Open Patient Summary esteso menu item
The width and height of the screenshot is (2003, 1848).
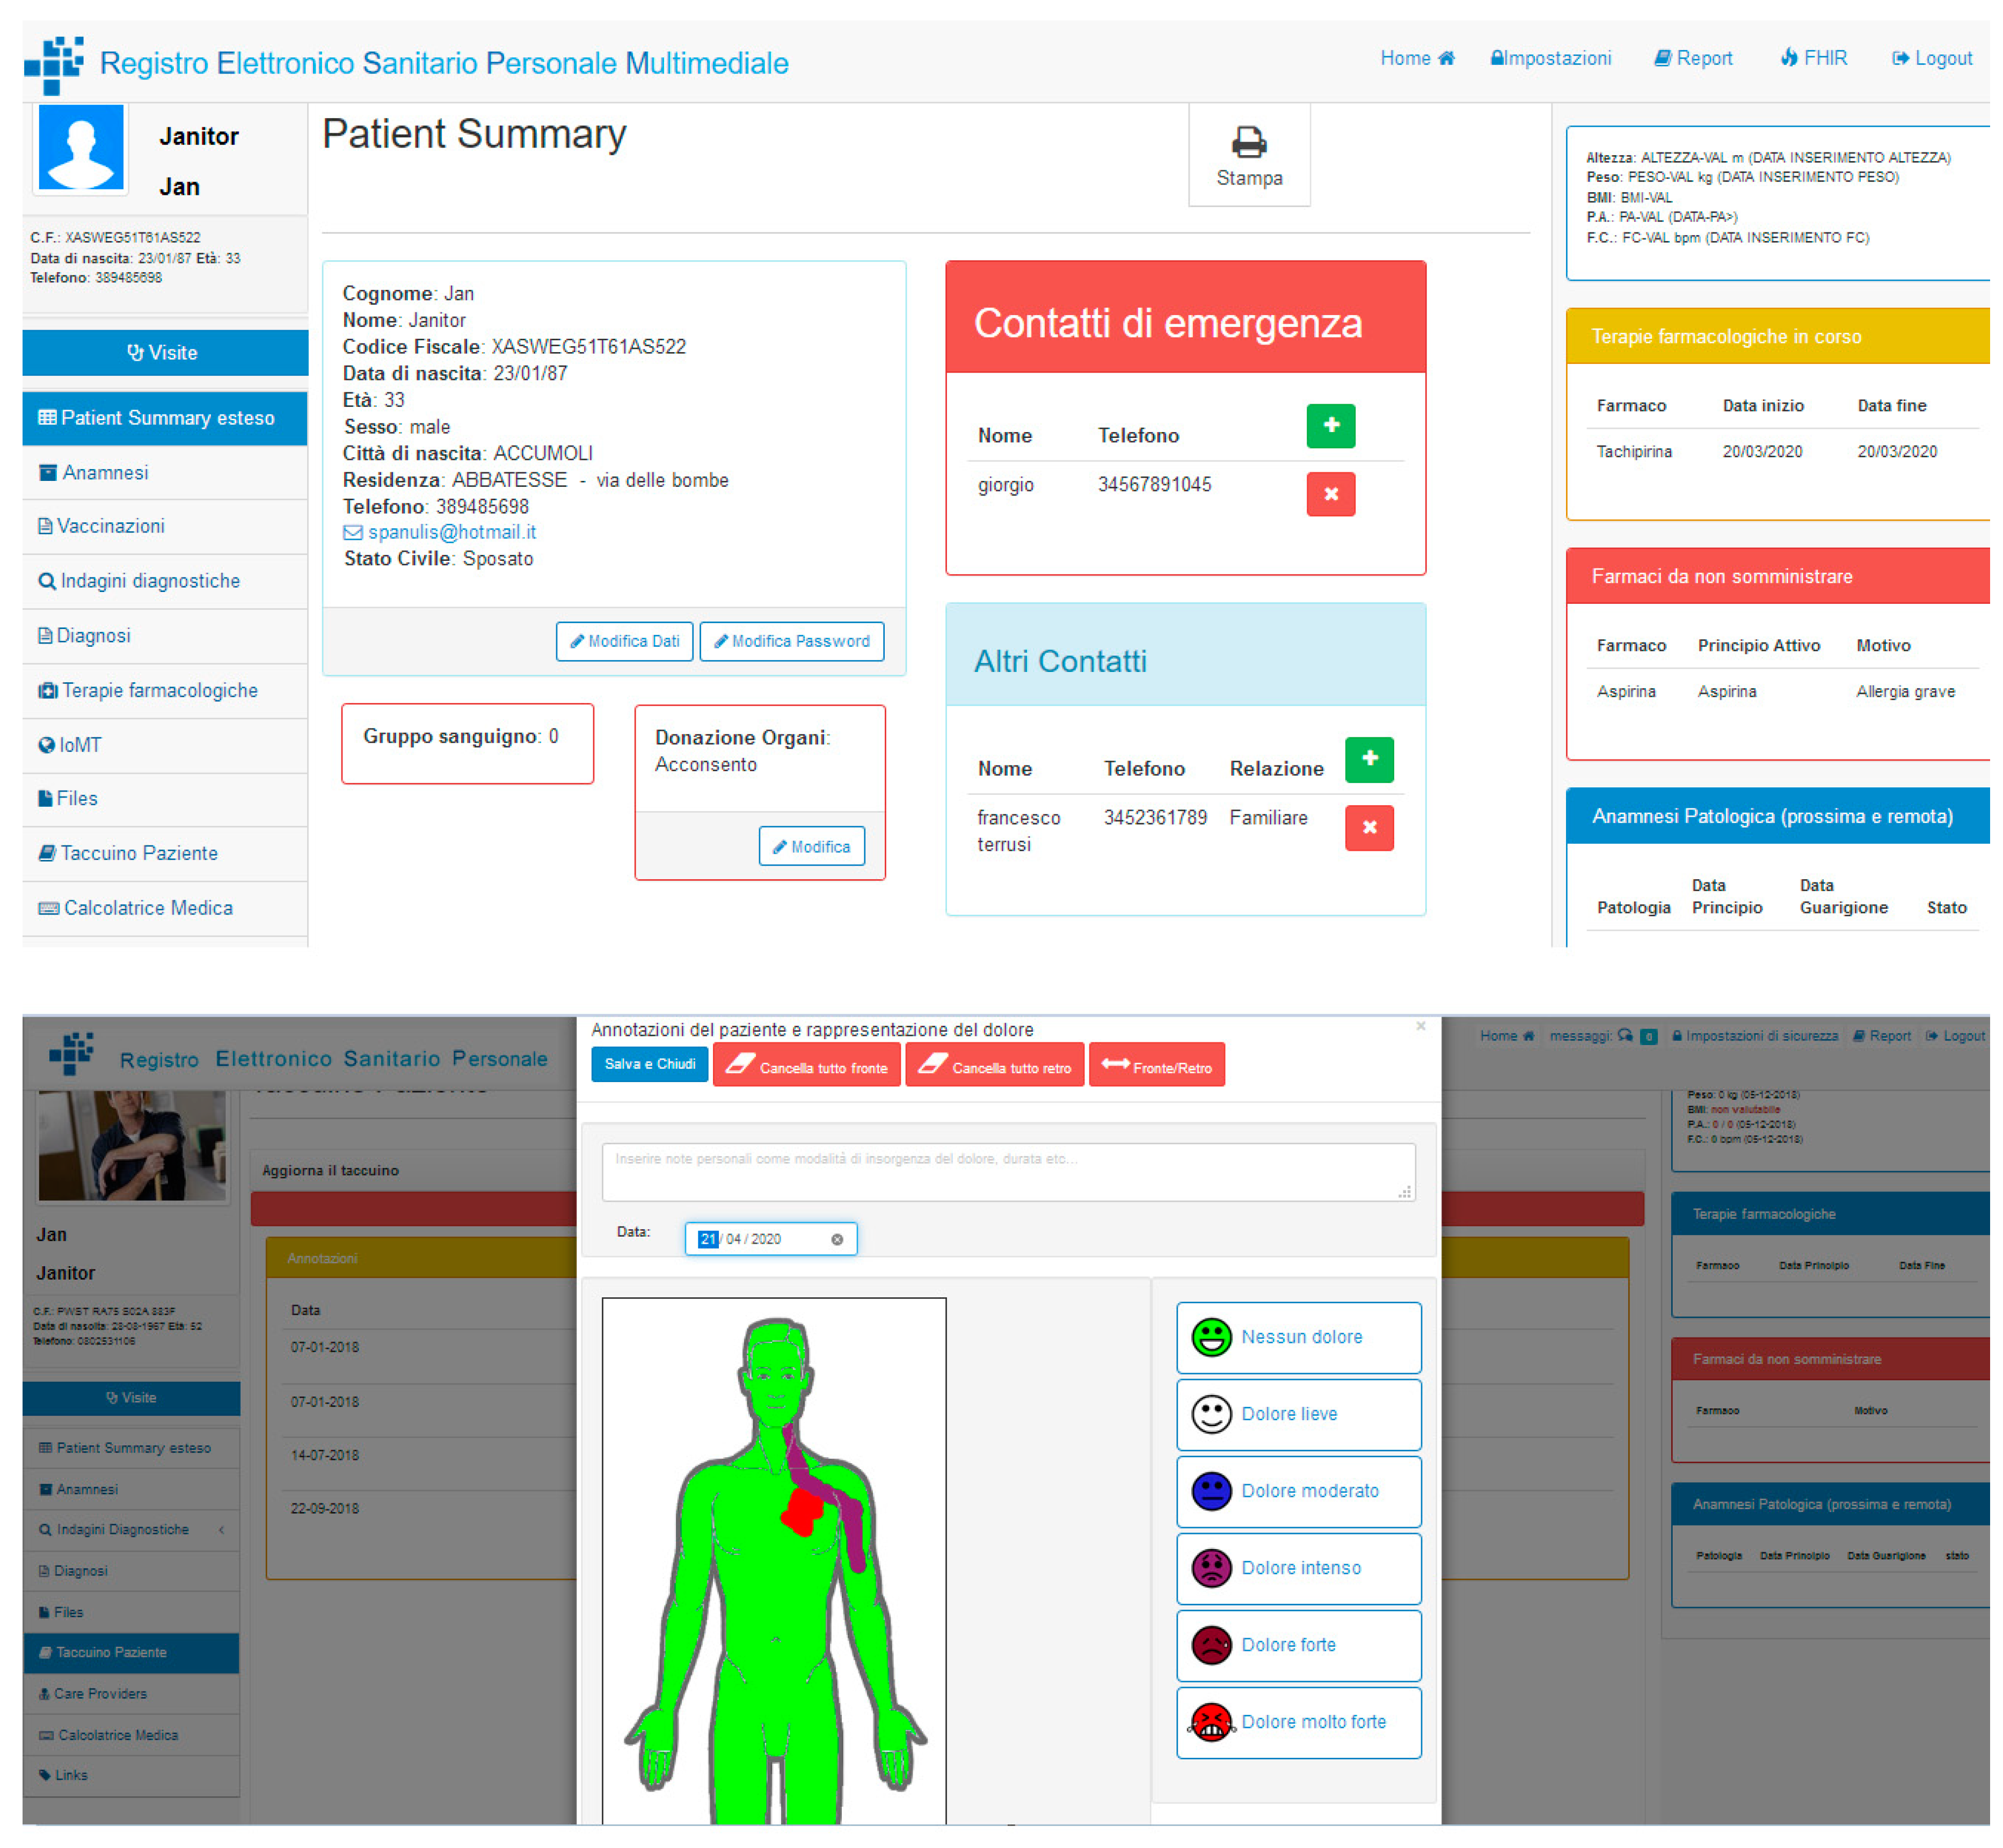pyautogui.click(x=165, y=418)
